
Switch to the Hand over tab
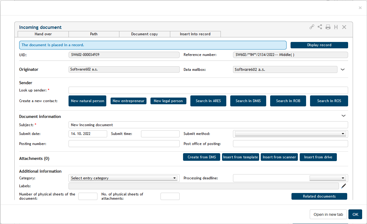tap(43, 34)
